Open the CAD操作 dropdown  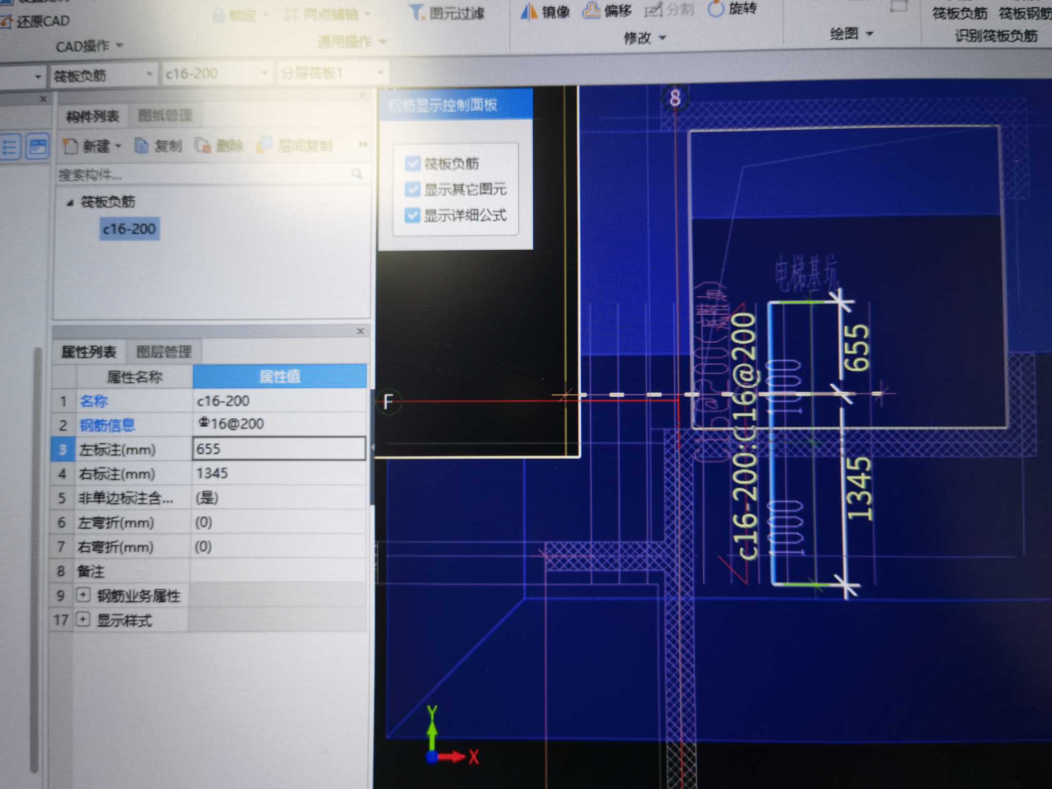[89, 47]
